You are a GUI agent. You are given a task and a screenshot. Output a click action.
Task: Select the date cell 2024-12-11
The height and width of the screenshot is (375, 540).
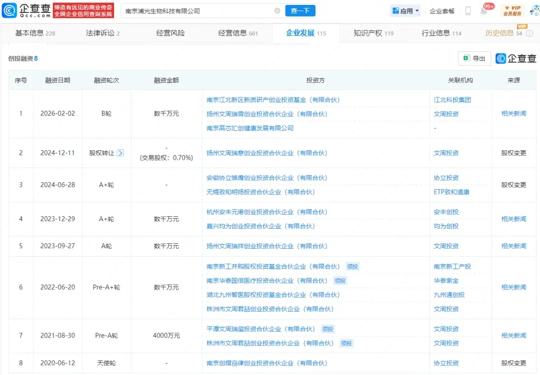pos(57,153)
